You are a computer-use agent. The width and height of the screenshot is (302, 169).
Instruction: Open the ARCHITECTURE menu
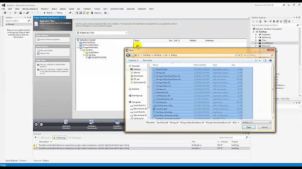(x=117, y=9)
